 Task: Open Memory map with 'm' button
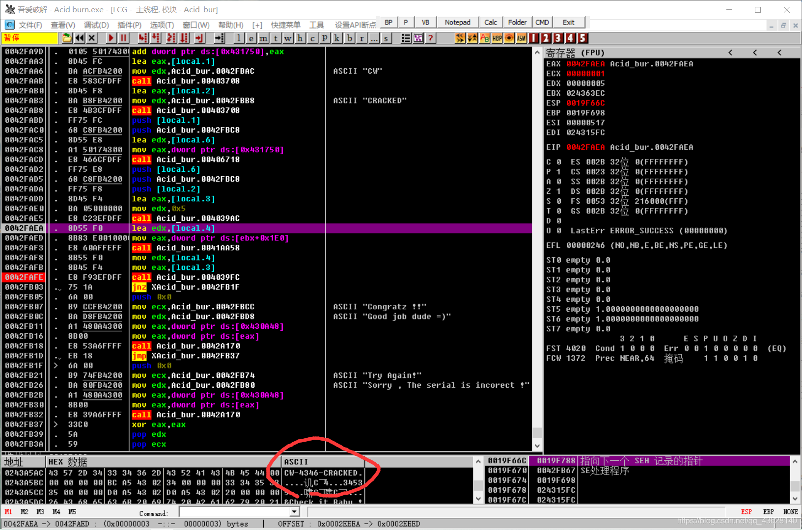click(x=263, y=38)
